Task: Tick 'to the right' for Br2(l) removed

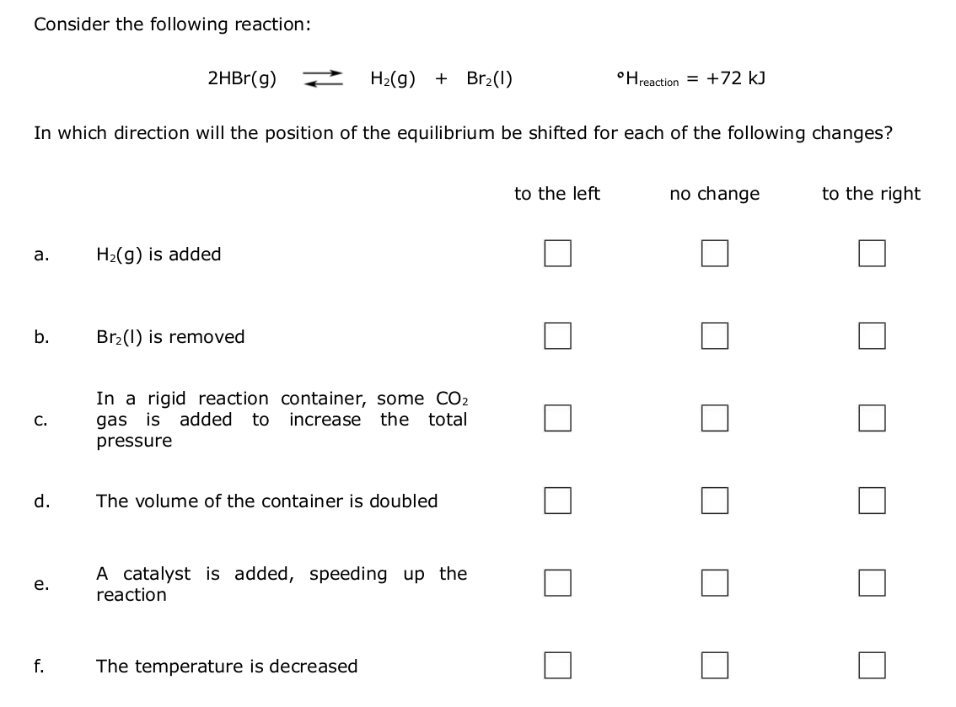Action: click(872, 335)
